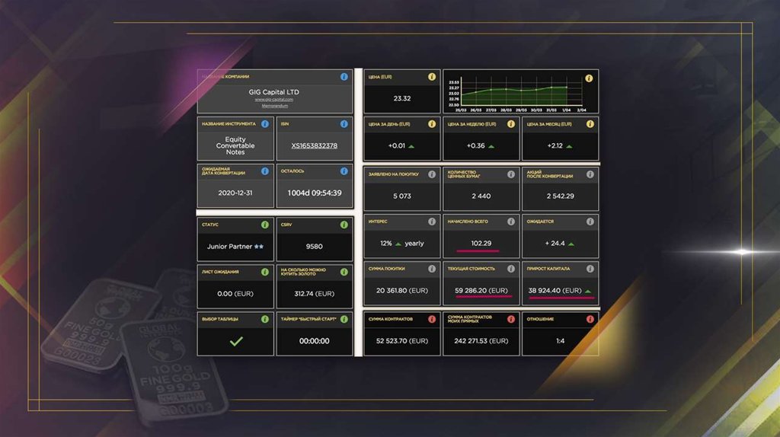780x437 pixels.
Task: Click the GIG Capital LTD company name
Action: [x=274, y=92]
